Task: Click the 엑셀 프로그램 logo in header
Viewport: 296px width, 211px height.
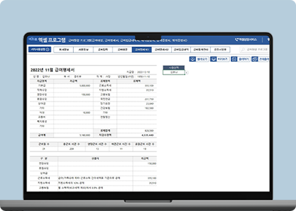Action: [52, 40]
